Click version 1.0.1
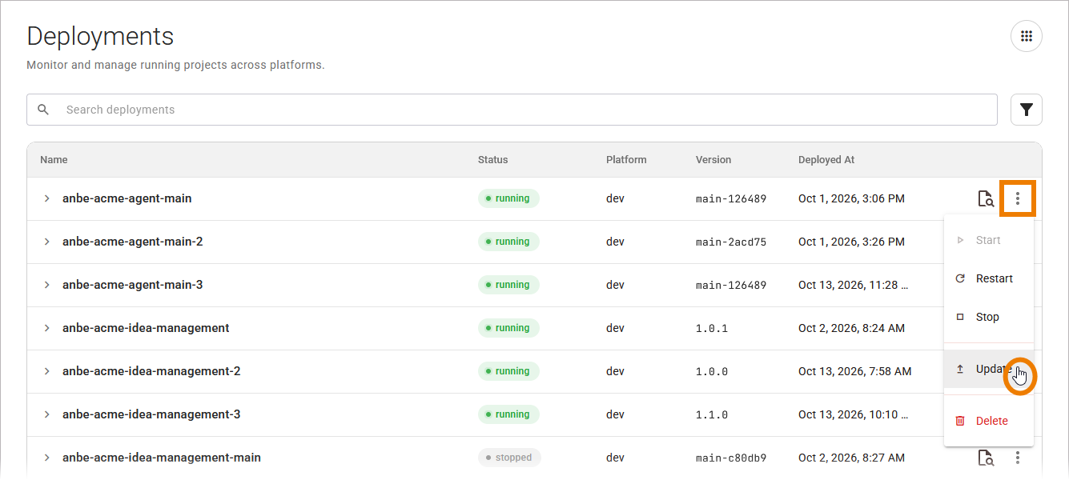 point(712,328)
